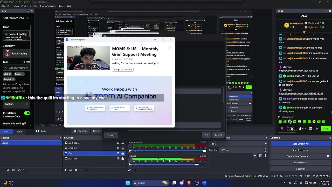Toggle lock on chat box source
This screenshot has height=187, width=332.
tap(123, 148)
